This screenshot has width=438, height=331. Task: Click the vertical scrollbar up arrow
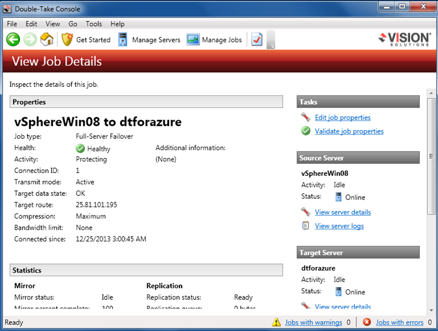(431, 93)
